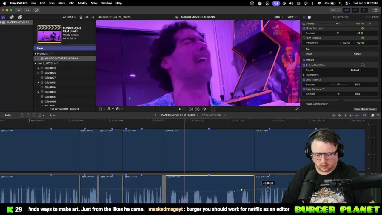The height and width of the screenshot is (215, 382).
Task: Enable the Hum Removal checkbox
Action: click(304, 38)
